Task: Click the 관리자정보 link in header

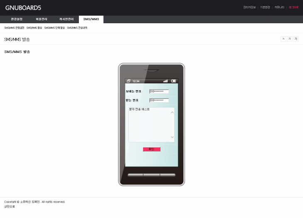Action: coord(249,7)
